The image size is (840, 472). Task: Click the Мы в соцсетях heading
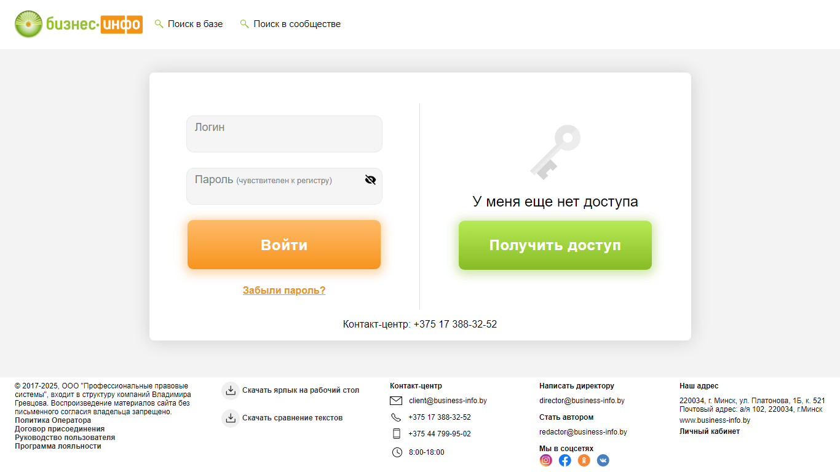point(566,449)
